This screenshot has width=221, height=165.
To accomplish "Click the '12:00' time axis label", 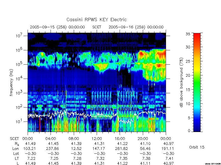I will tap(97, 139).
